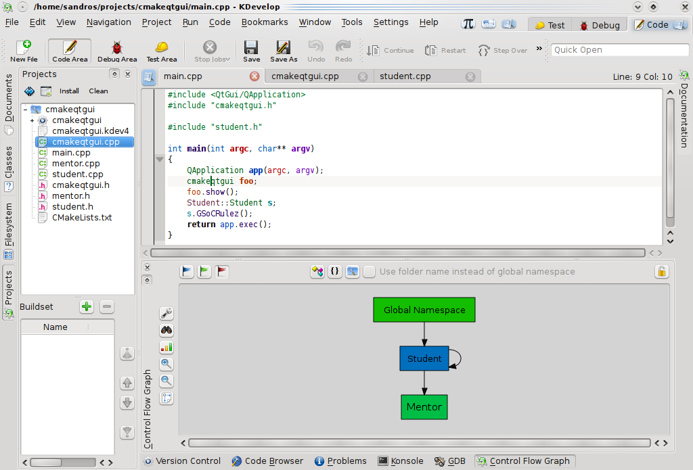
Task: Toggle the lock icon on the graph toolbar
Action: coord(661,271)
